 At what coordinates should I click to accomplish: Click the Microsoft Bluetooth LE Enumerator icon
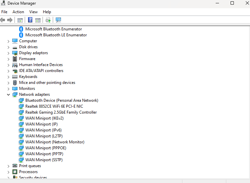click(x=21, y=35)
